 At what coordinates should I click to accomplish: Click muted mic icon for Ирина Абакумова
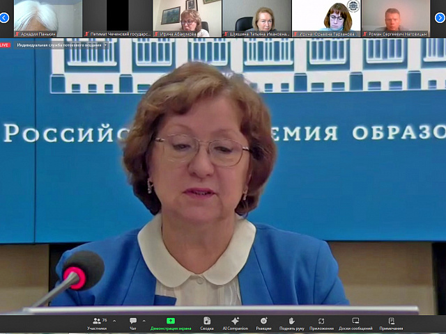[x=156, y=34]
